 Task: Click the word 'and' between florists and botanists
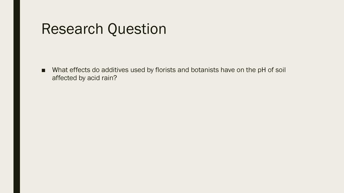183,70
